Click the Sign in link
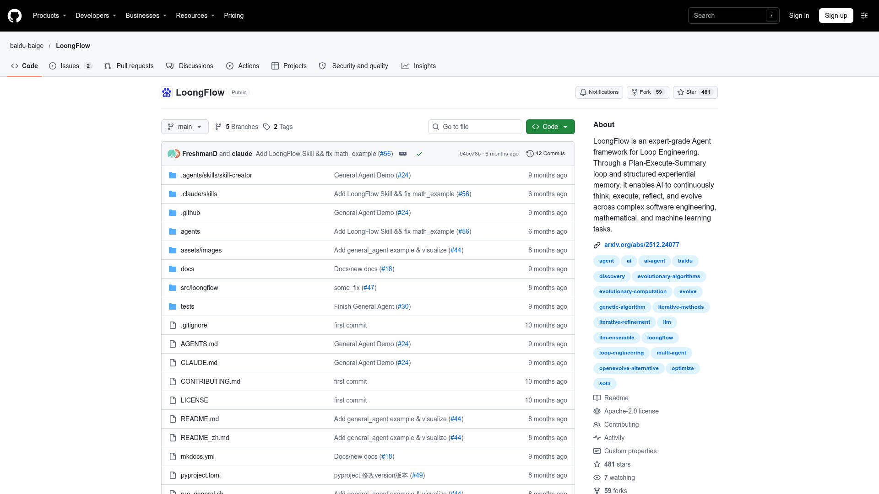The image size is (879, 494). point(799,16)
